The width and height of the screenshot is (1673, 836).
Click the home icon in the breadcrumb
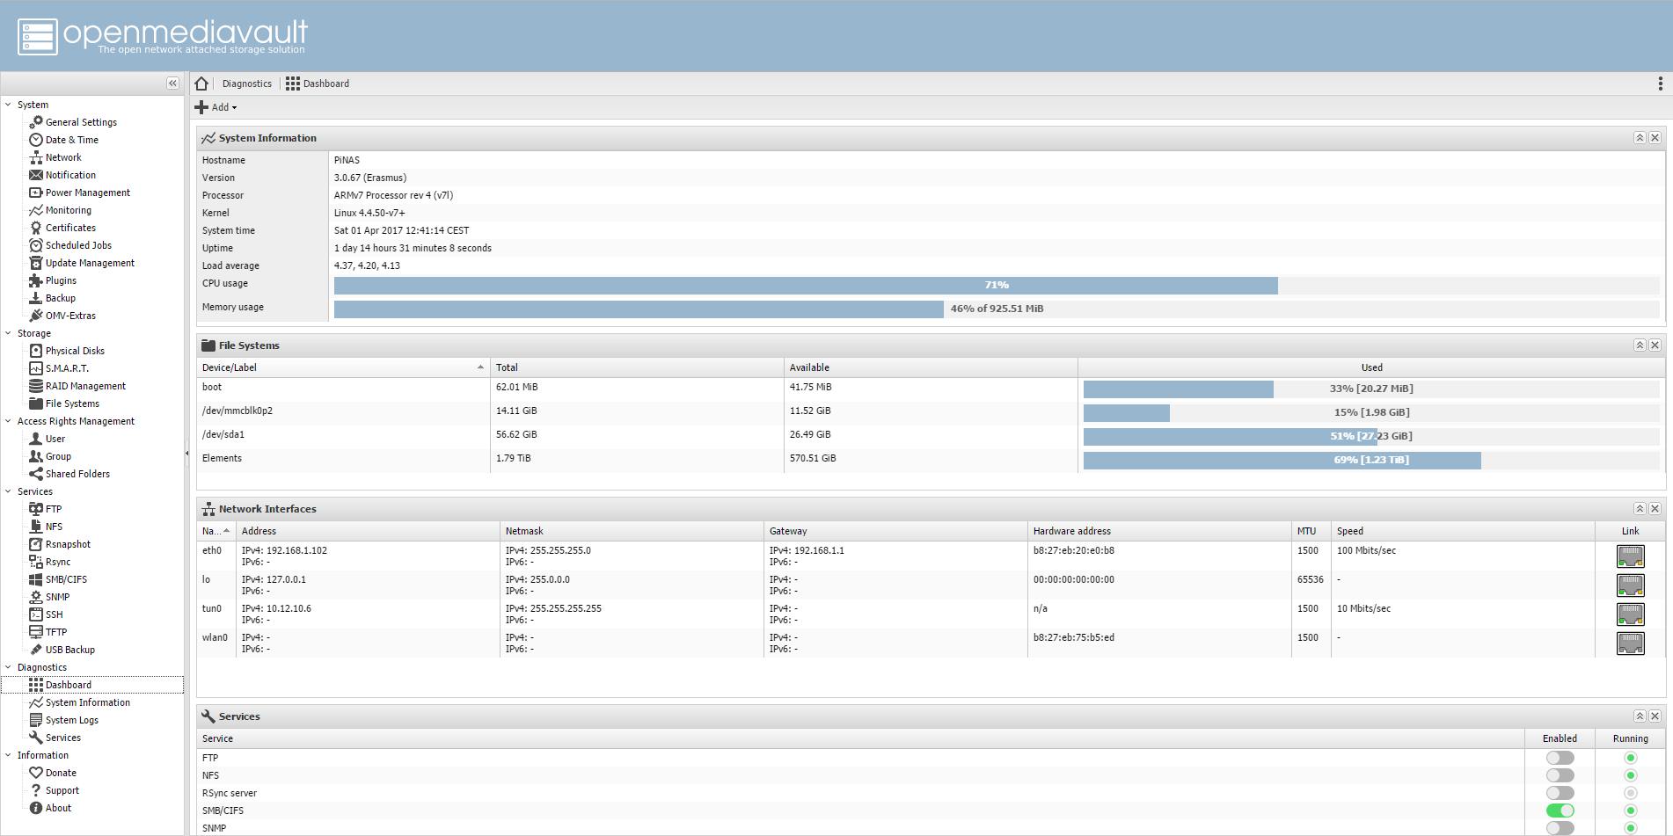[x=201, y=83]
